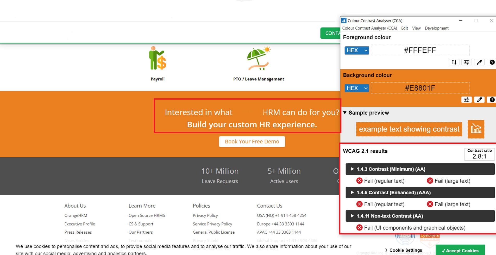Expand 1.4.3 Contrast (Minimum) details
The image size is (496, 255).
[352, 169]
